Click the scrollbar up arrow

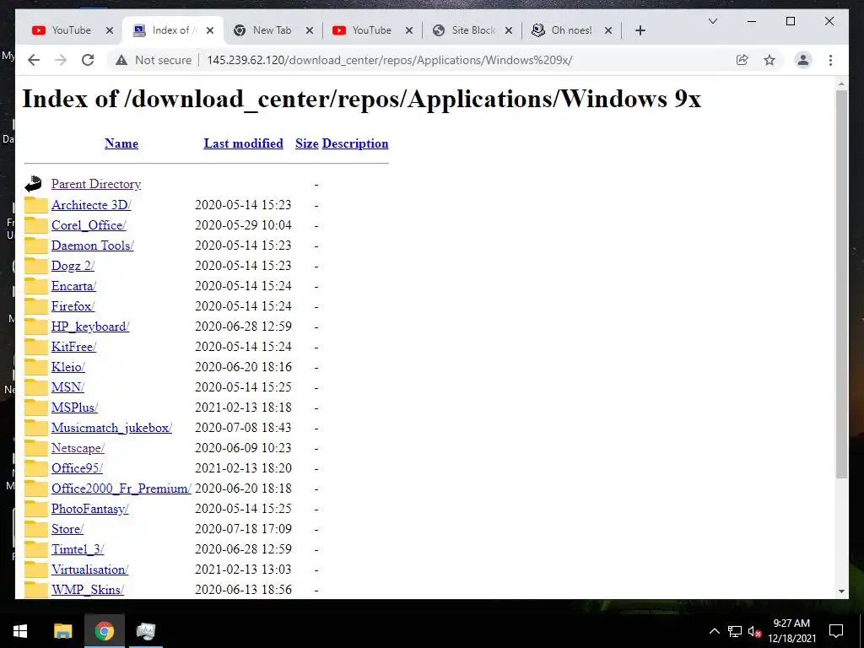[841, 84]
